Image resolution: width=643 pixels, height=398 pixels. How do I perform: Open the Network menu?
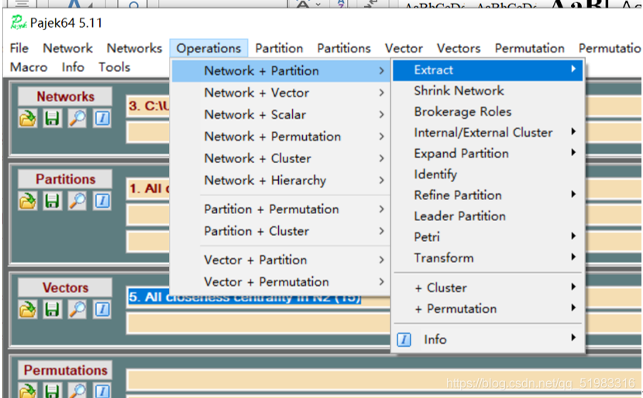[x=67, y=48]
